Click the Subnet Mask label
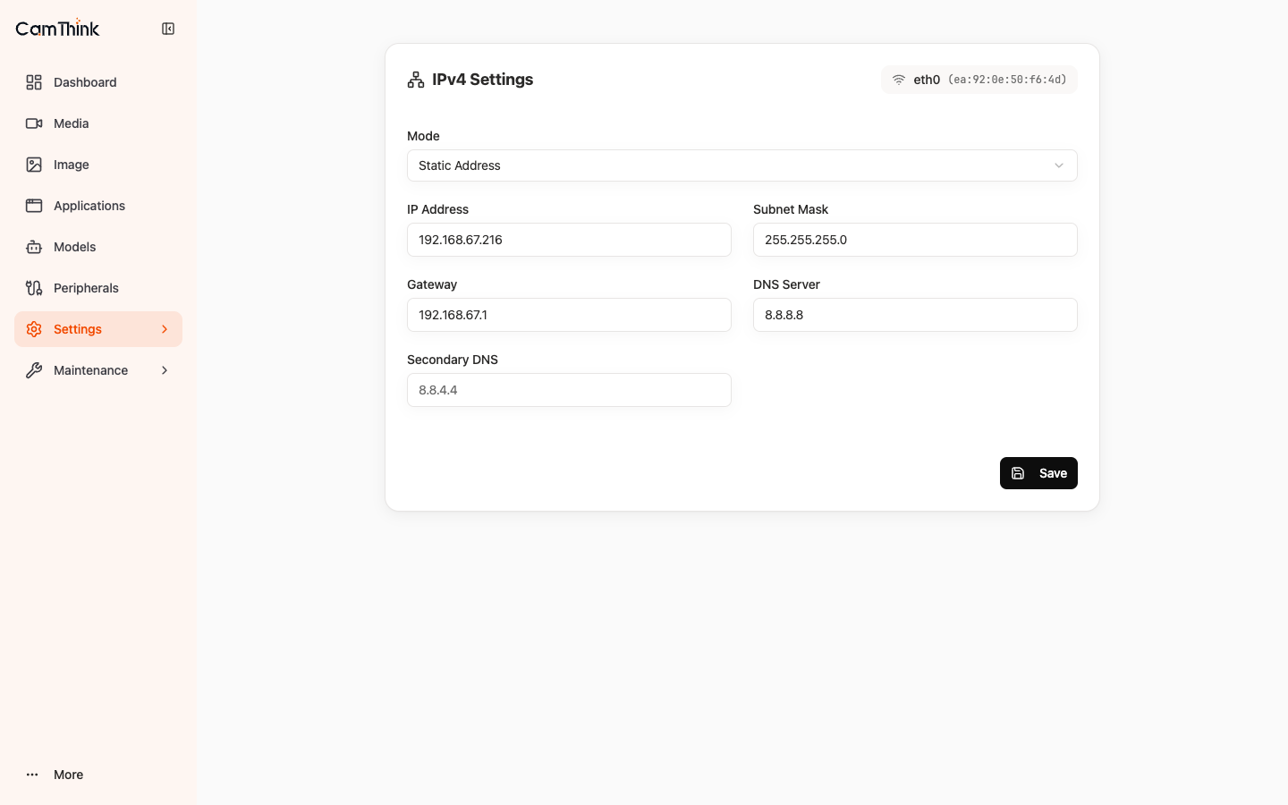This screenshot has height=805, width=1288. (791, 209)
